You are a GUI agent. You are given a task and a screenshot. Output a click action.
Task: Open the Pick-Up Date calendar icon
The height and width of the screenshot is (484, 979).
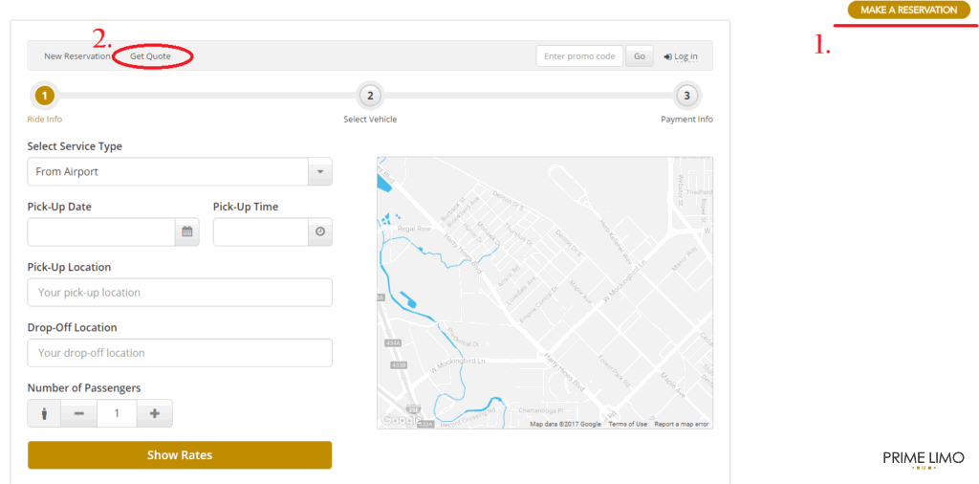[187, 231]
